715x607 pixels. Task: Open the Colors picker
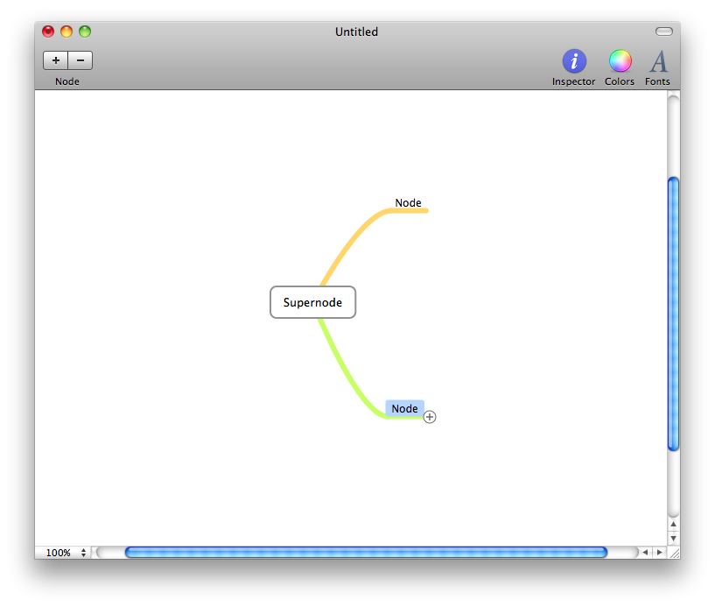pos(620,67)
